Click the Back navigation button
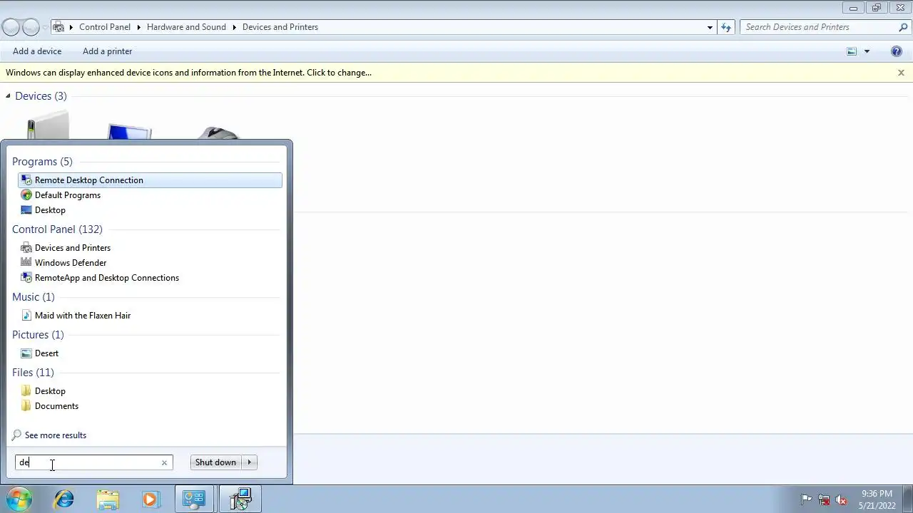Screen dimensions: 913x513 click(x=11, y=27)
